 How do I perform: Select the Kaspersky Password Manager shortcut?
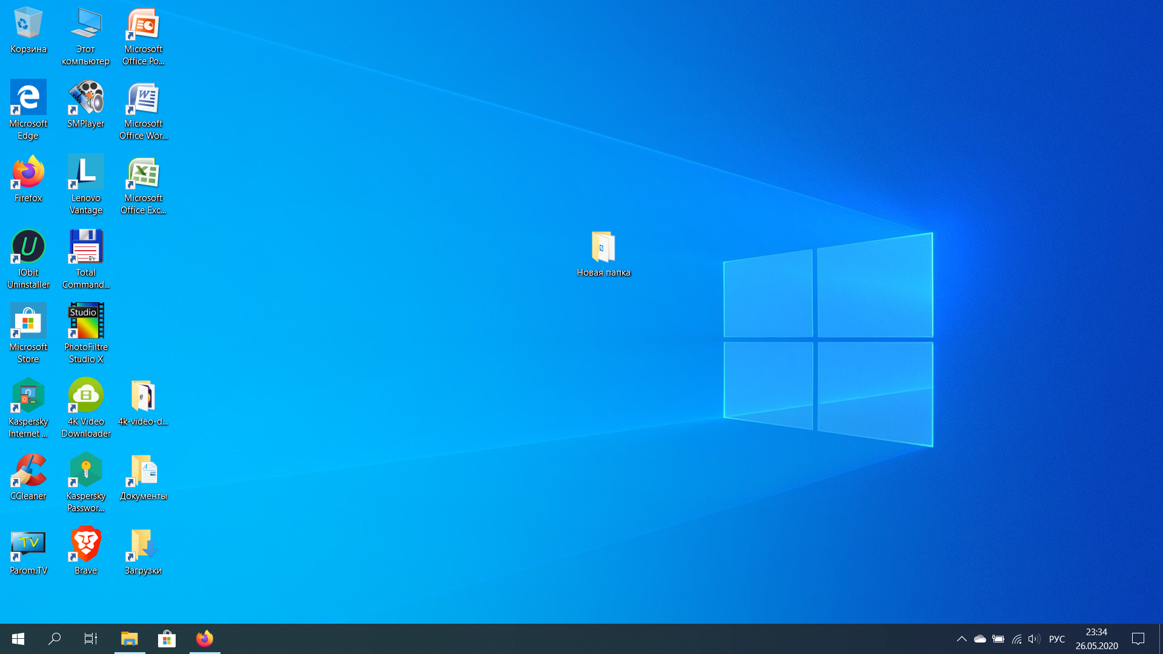(85, 483)
